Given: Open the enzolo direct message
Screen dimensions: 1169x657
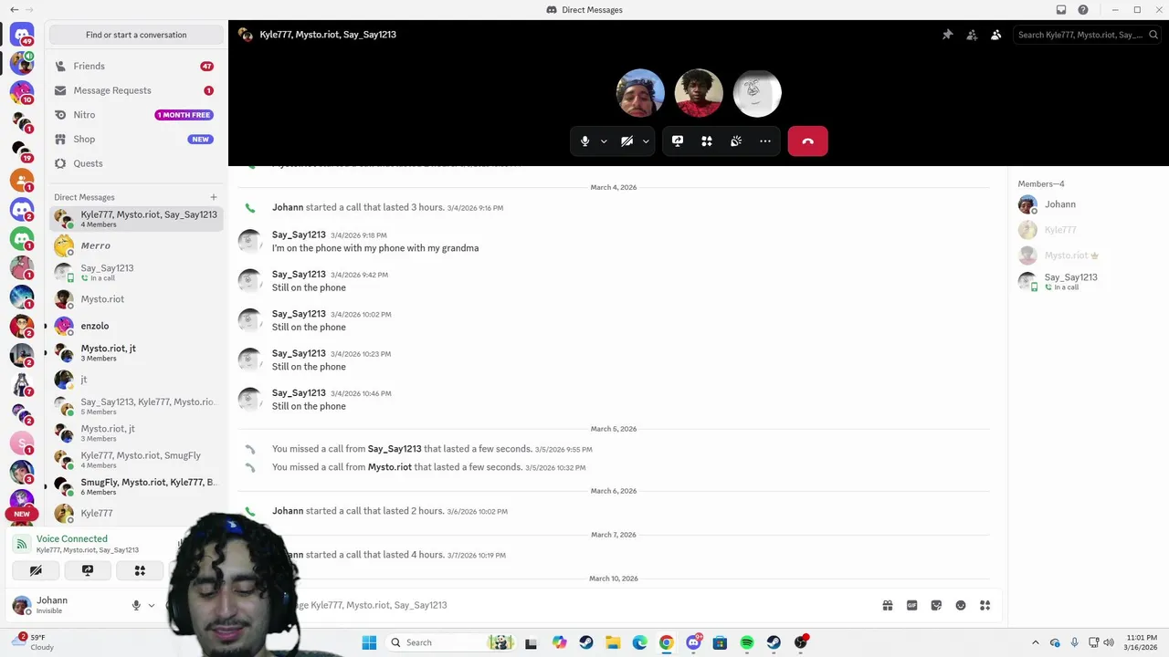Looking at the screenshot, I should pyautogui.click(x=136, y=326).
